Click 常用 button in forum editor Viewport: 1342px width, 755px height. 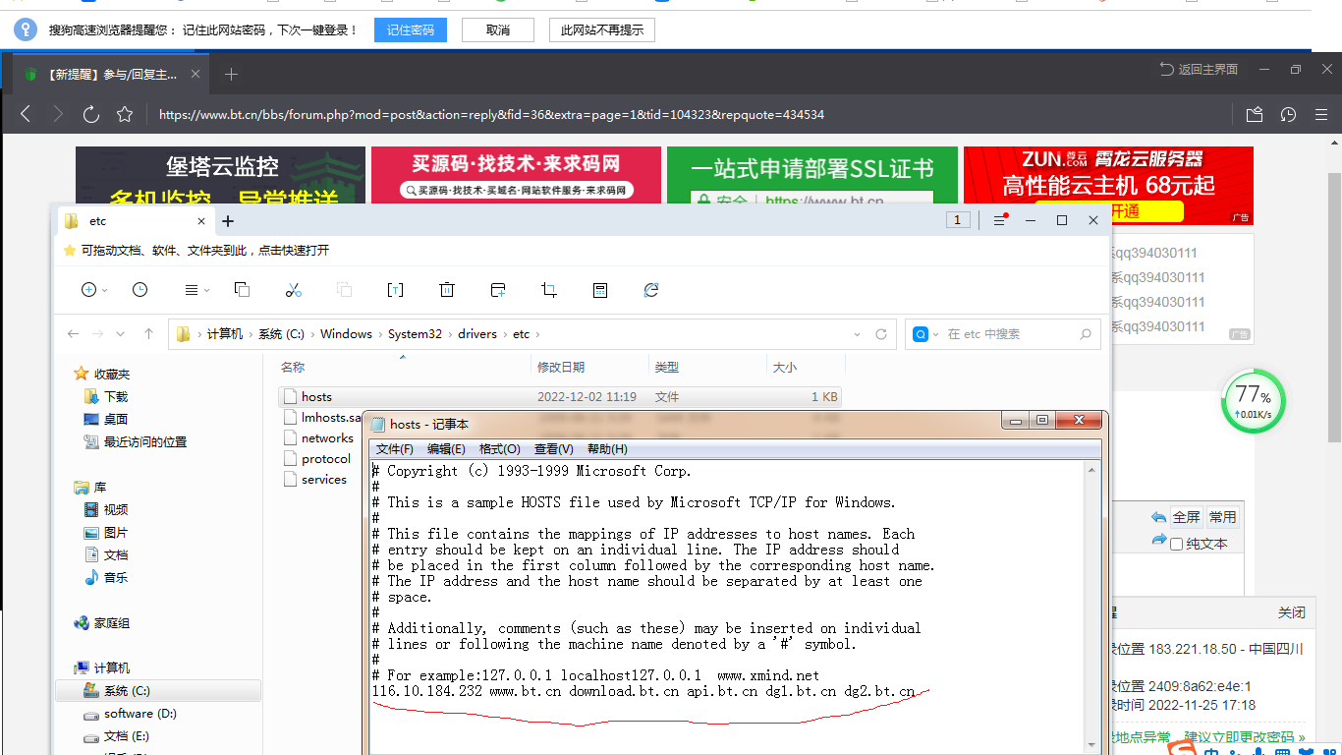[x=1223, y=517]
